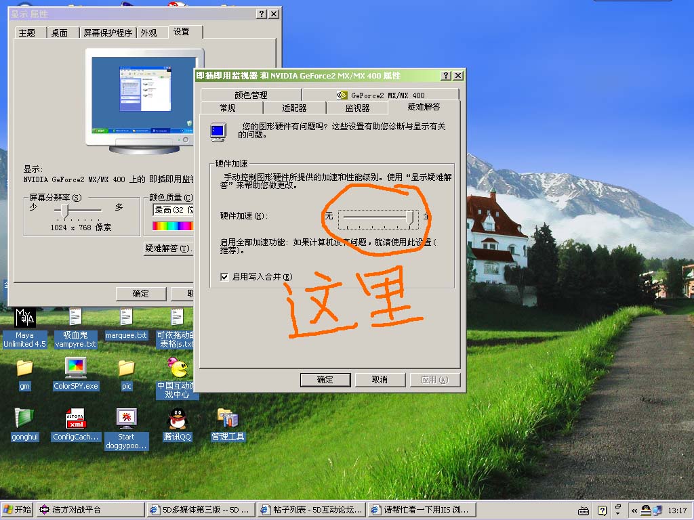This screenshot has height=520, width=694.
Task: Open the 管理工具 desktop shortcut
Action: (x=227, y=420)
